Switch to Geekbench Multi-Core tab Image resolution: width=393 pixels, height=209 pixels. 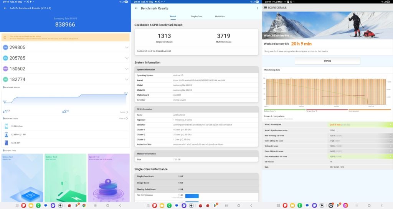220,16
